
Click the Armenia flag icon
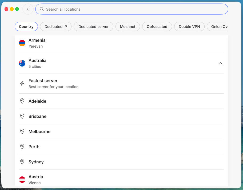pyautogui.click(x=22, y=43)
